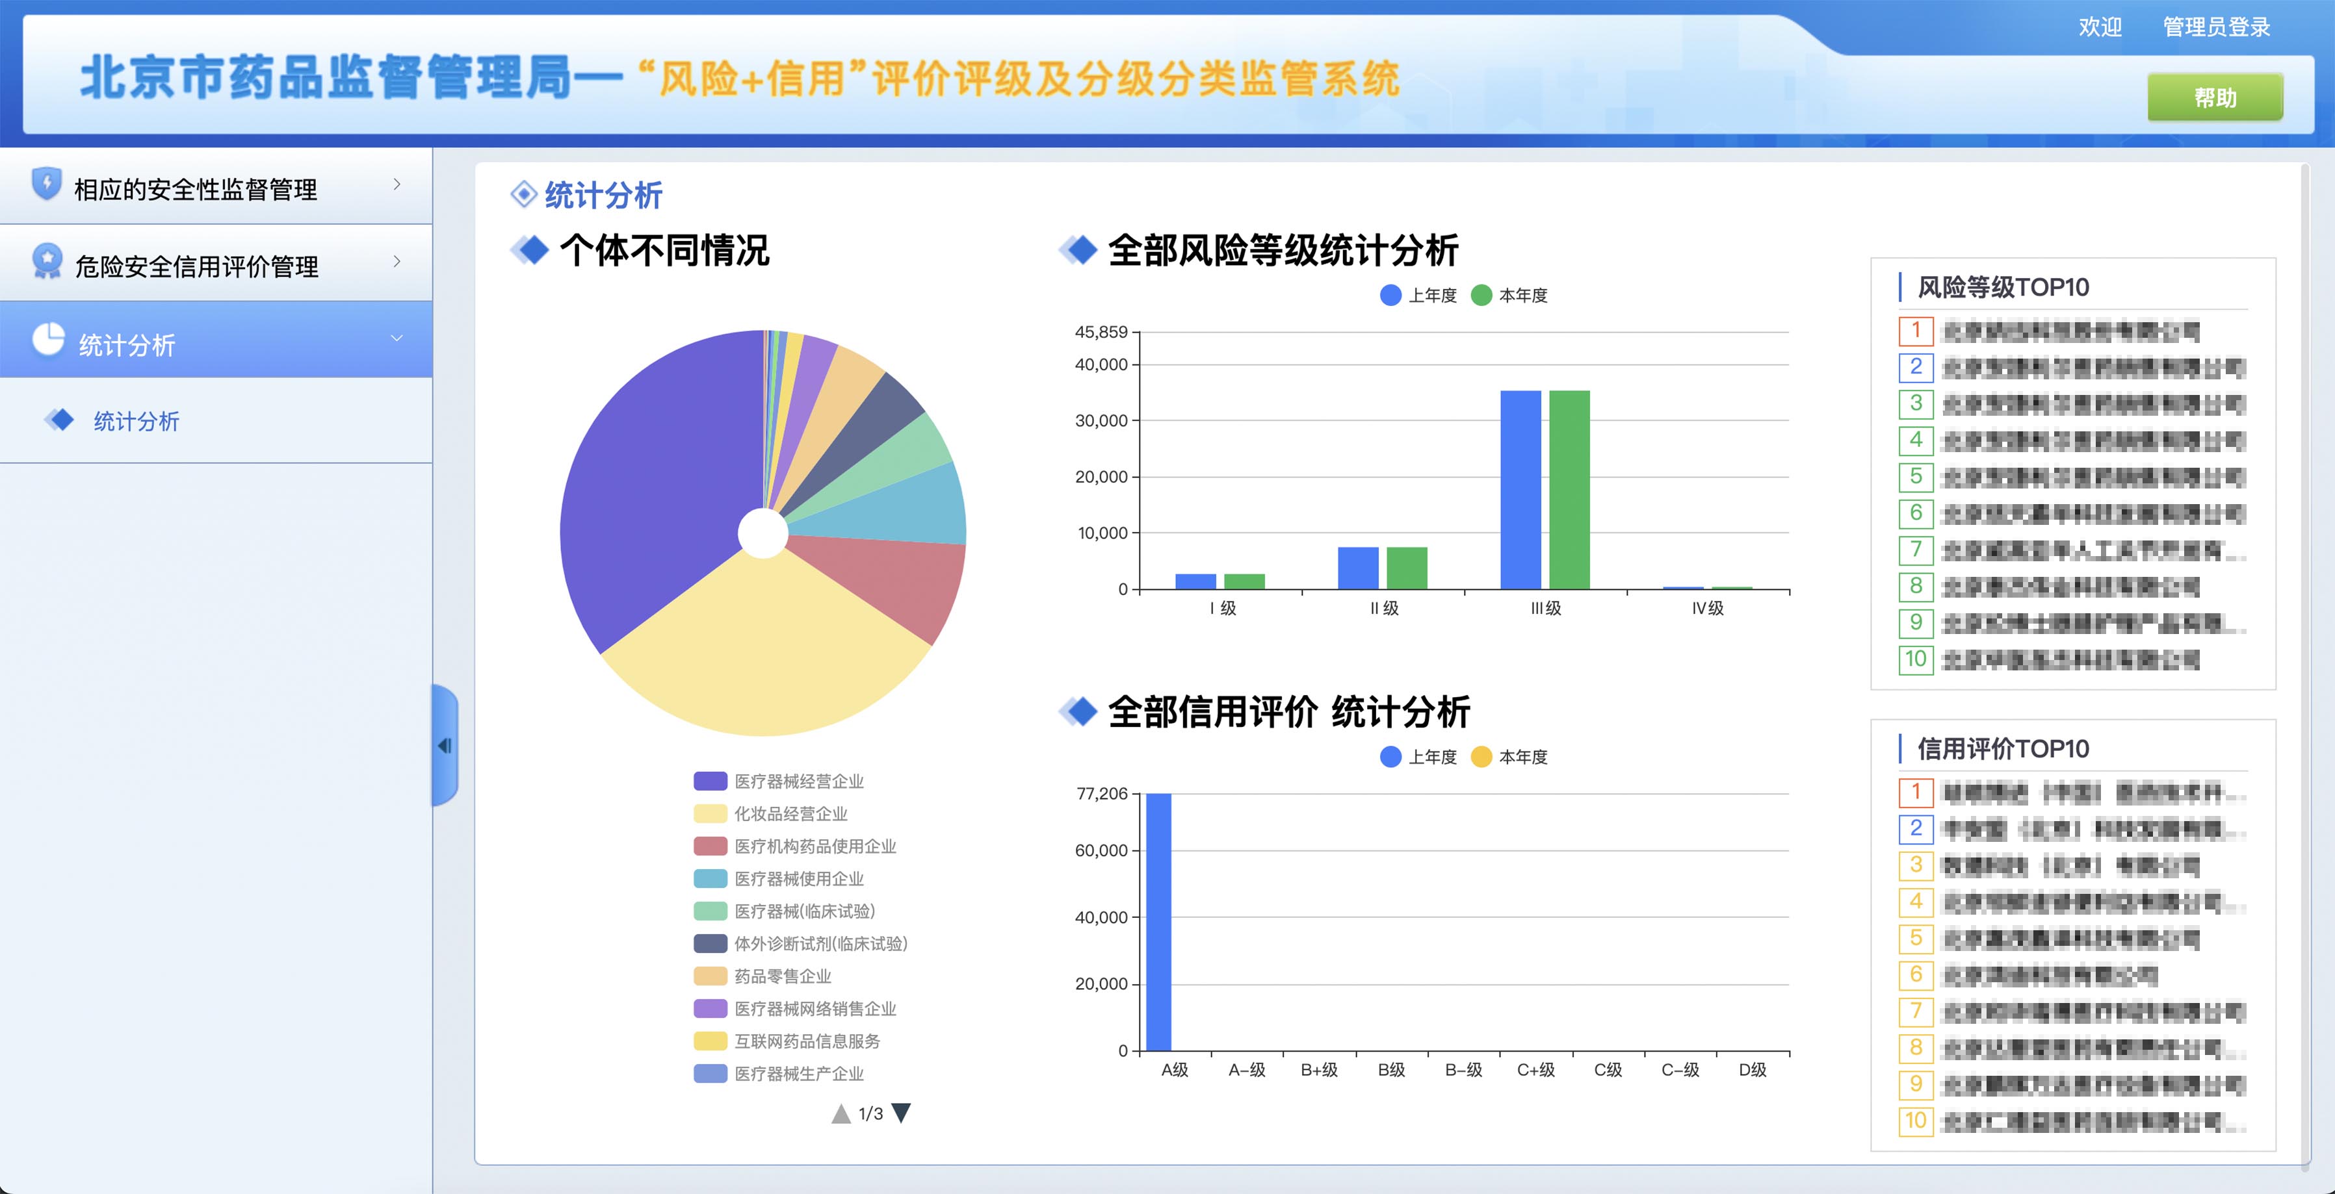Viewport: 2335px width, 1194px height.
Task: Open the 统计分析 submenu item
Action: [136, 421]
